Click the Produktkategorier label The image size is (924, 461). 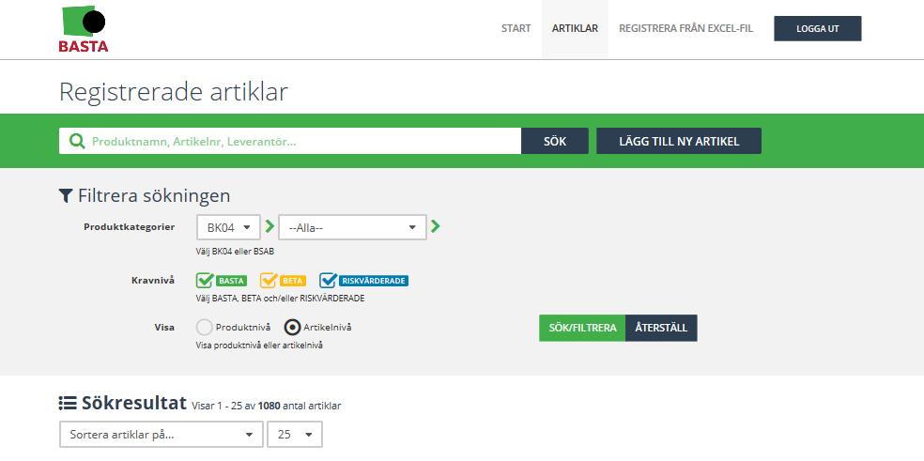point(129,227)
